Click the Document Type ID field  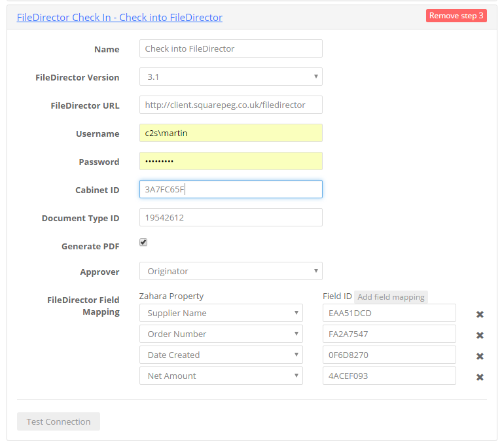(231, 217)
